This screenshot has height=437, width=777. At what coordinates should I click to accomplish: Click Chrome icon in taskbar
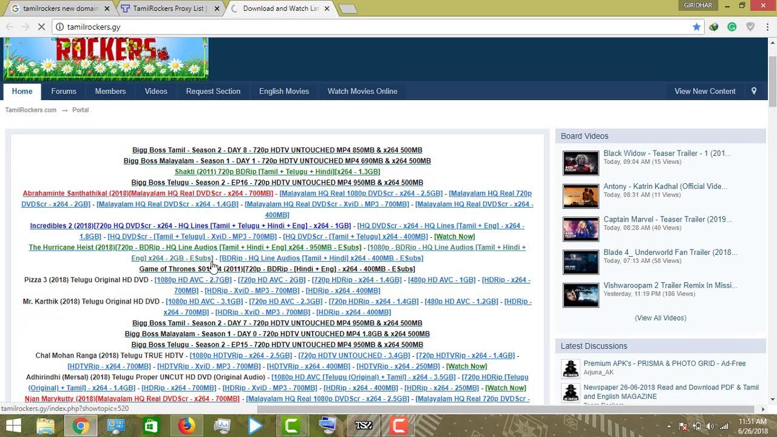click(80, 426)
